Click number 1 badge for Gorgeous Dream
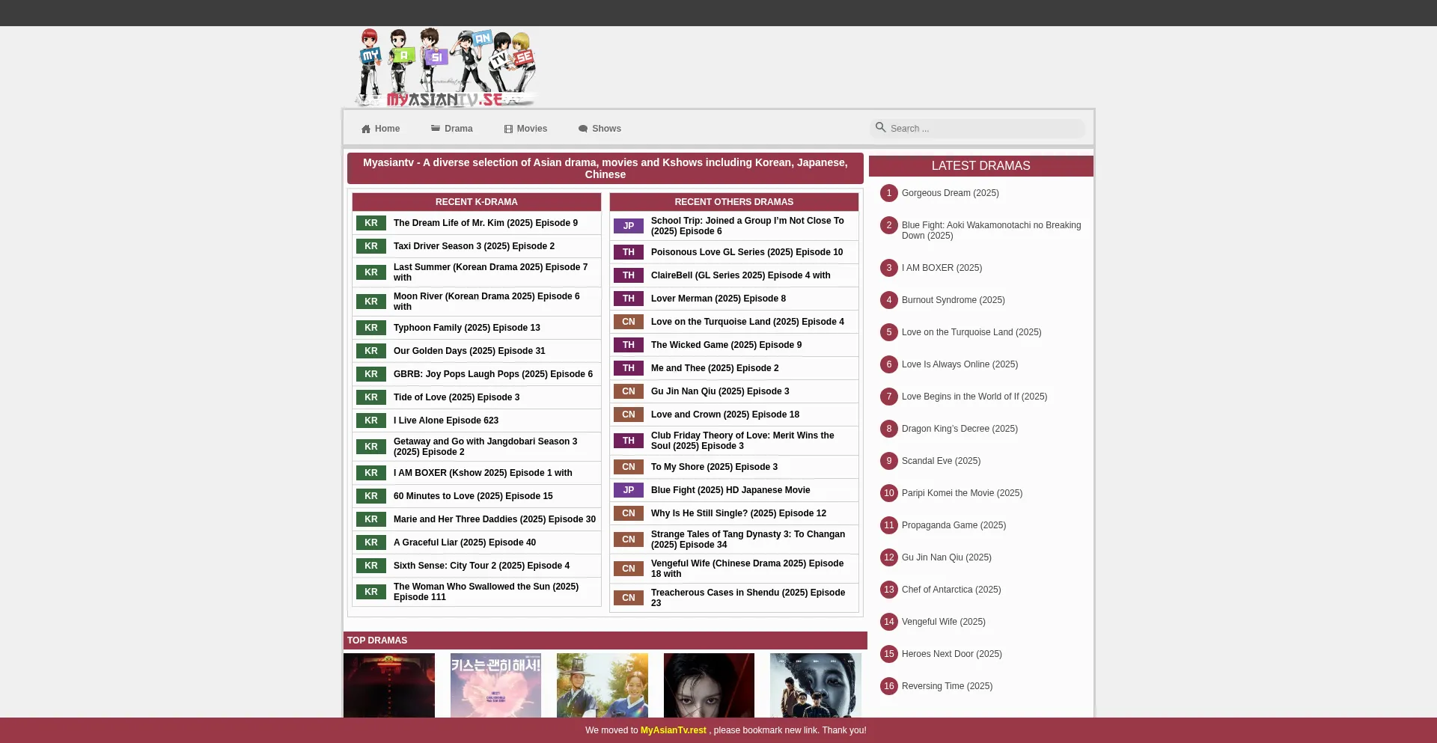 889,193
